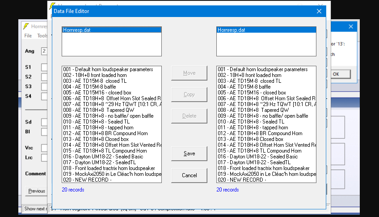This screenshot has width=379, height=217.
Task: Select Hornresp.dat in the left file list
Action: 112,30
